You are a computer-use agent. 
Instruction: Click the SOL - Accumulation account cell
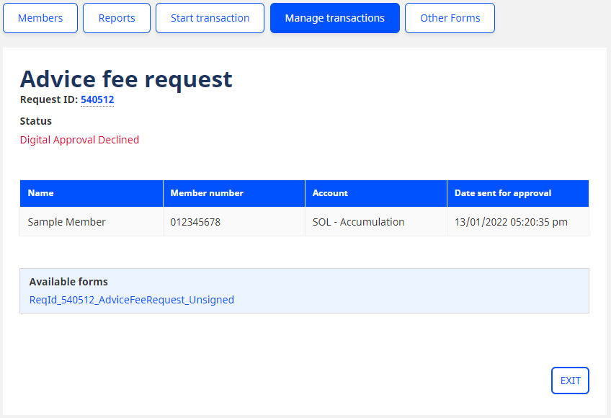[x=357, y=222]
